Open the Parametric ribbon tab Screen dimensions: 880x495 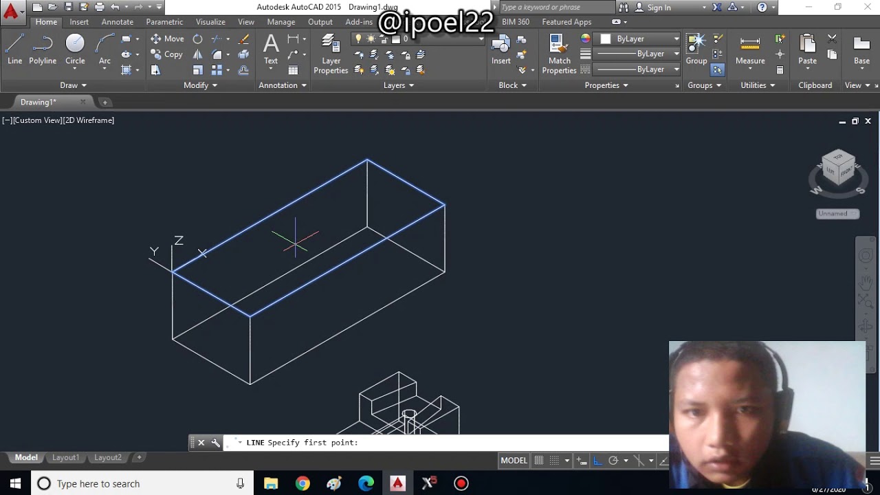tap(164, 22)
